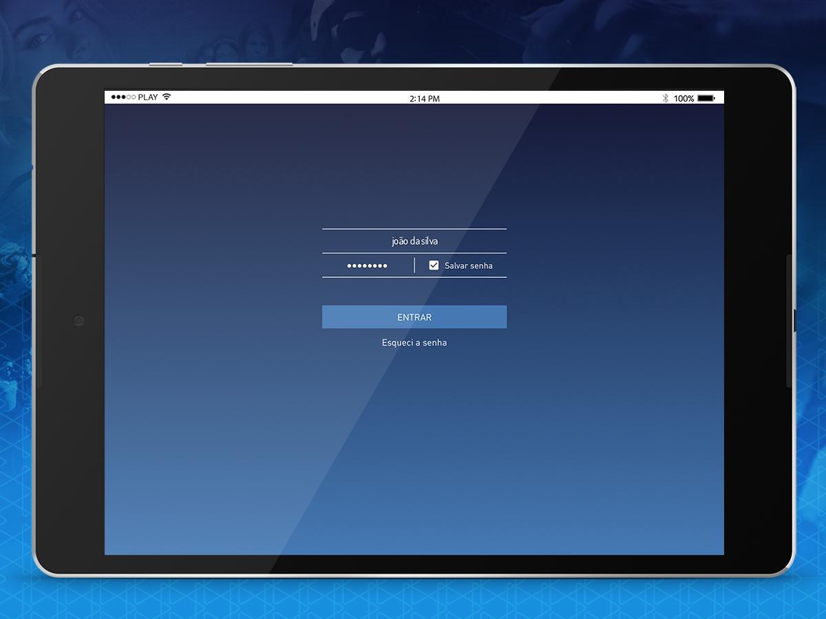Click the 'Salvar senha' label text
The height and width of the screenshot is (619, 826).
[x=468, y=265]
